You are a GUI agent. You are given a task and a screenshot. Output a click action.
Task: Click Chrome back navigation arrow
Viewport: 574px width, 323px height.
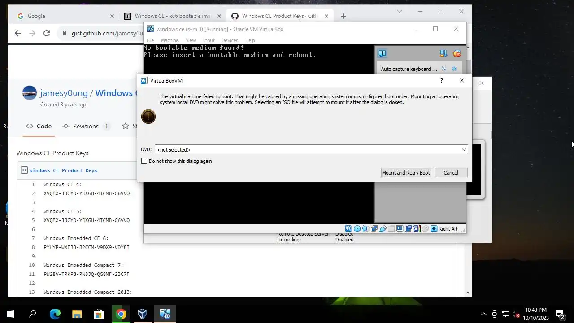(18, 33)
